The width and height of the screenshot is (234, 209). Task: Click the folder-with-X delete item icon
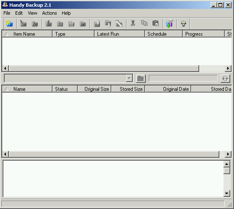(35, 24)
